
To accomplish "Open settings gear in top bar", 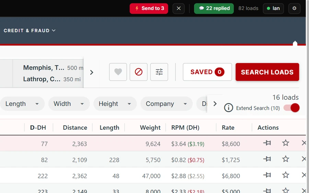I will tap(294, 9).
